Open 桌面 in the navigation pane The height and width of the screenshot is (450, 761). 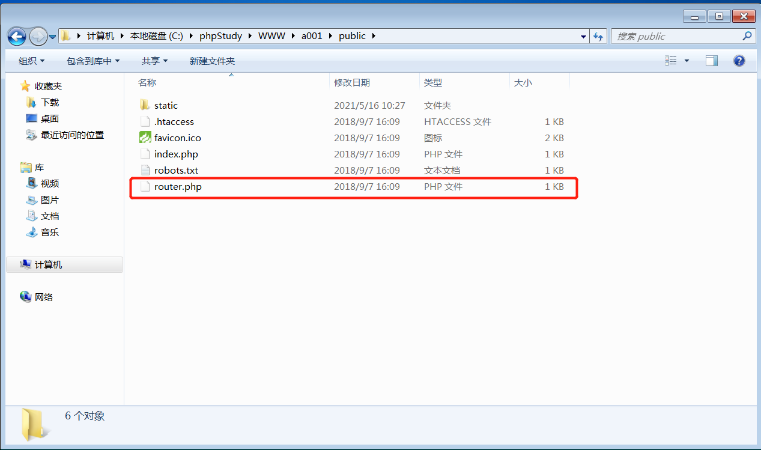click(50, 118)
